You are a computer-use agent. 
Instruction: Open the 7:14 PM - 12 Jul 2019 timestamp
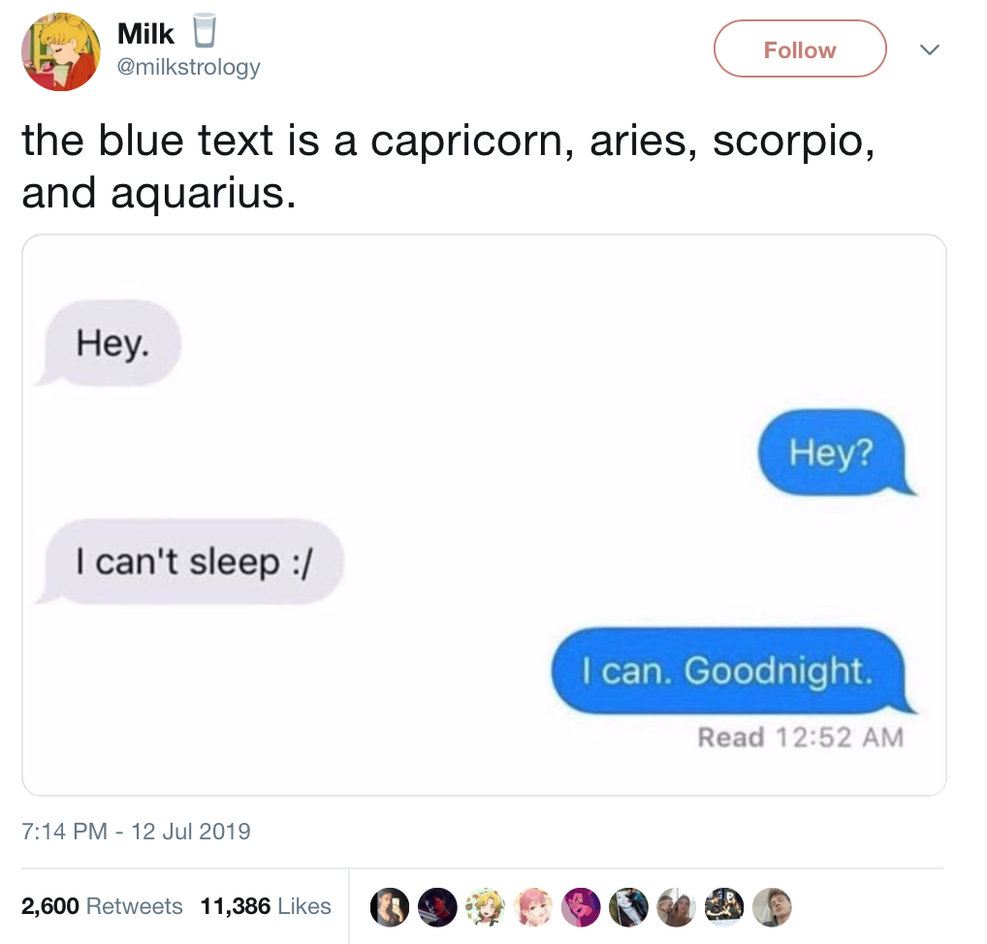136,831
